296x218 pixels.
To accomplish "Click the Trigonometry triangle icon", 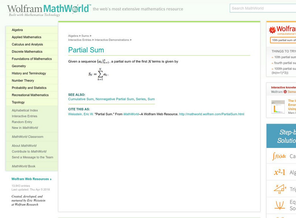I will [x=279, y=188].
